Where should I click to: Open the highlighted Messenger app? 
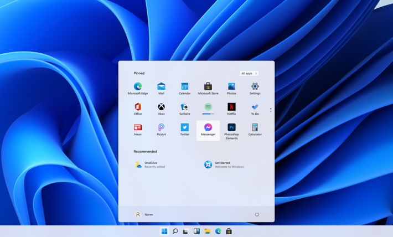[208, 131]
